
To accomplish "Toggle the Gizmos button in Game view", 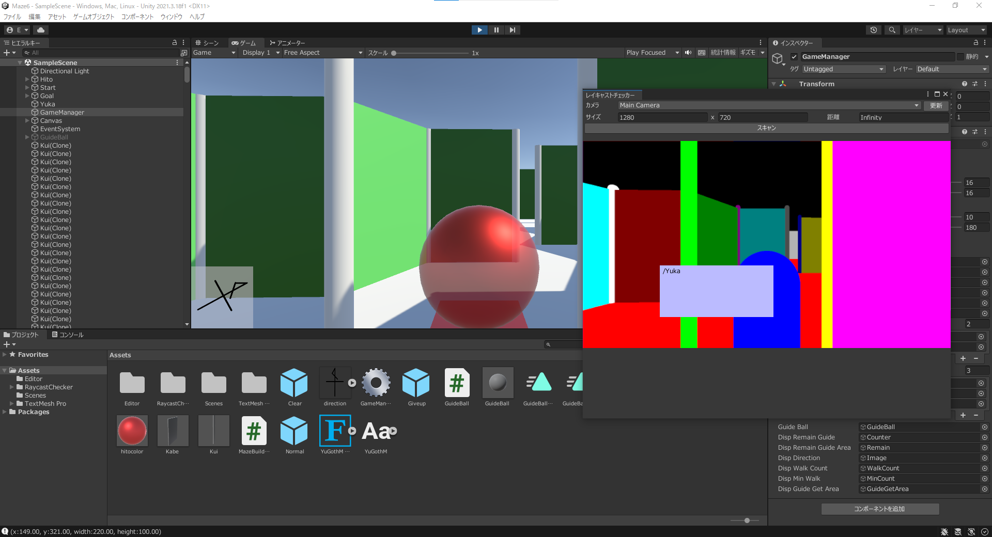I will [748, 53].
